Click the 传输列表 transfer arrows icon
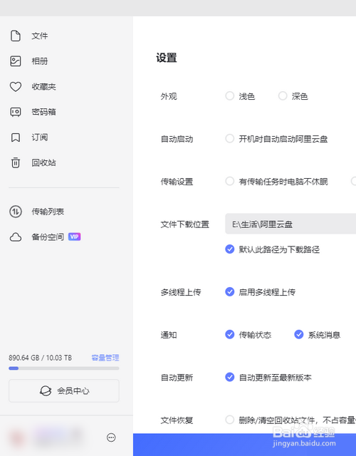The height and width of the screenshot is (456, 356). point(16,212)
